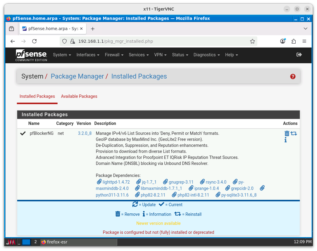Open tracking protection shield icon
317x251 pixels.
64,42
